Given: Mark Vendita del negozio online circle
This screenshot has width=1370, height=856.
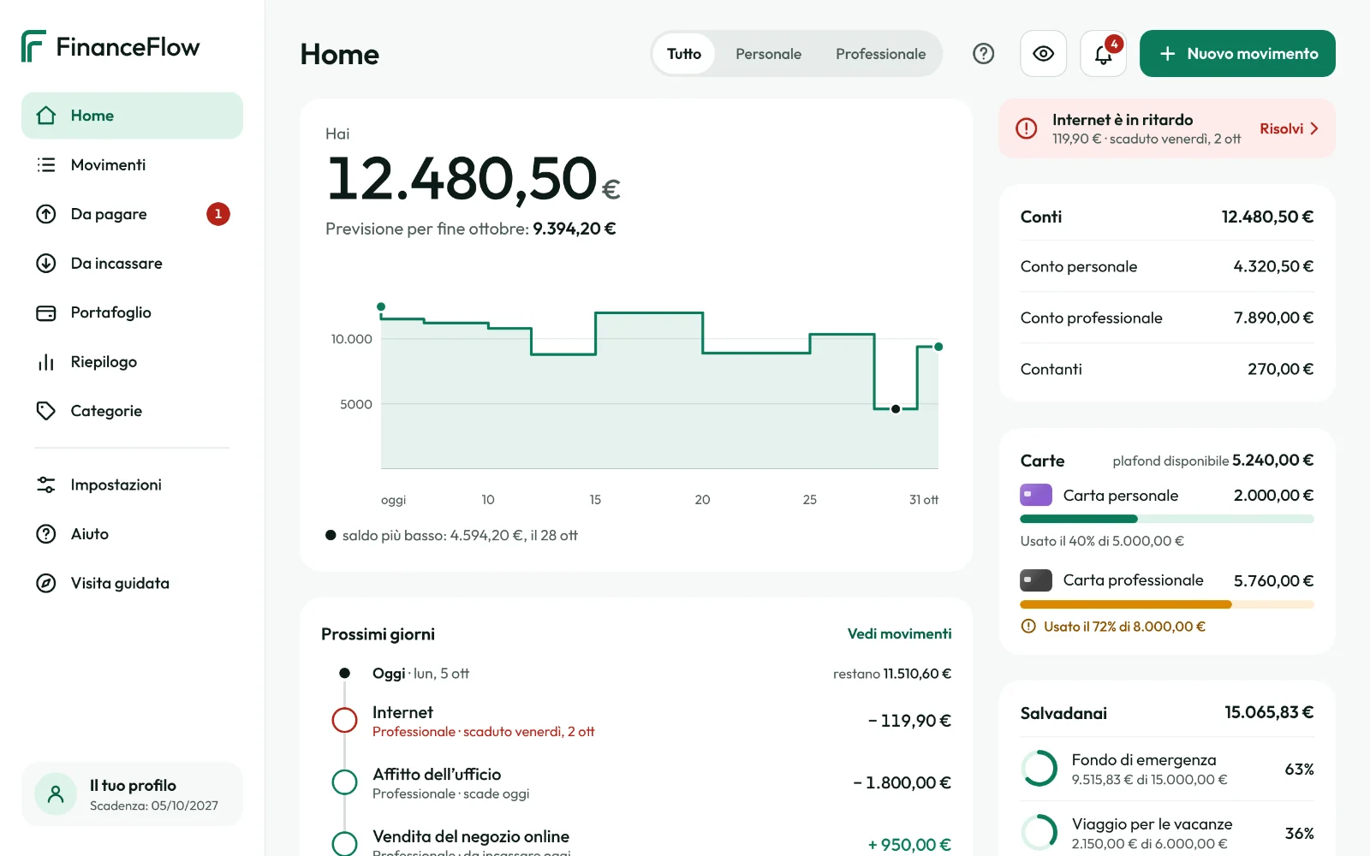Looking at the screenshot, I should pyautogui.click(x=344, y=844).
